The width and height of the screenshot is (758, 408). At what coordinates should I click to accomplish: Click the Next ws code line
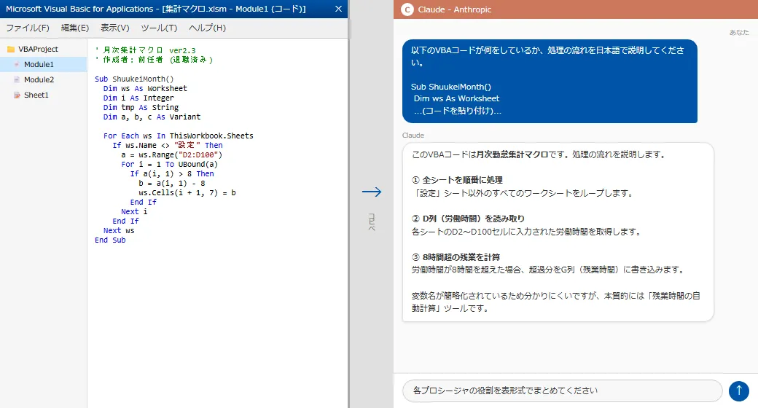click(119, 230)
